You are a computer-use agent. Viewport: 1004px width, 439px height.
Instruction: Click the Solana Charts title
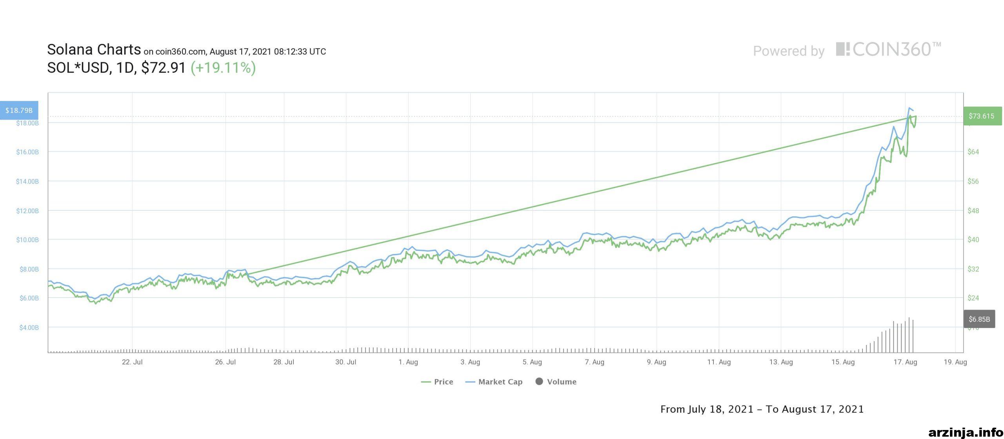click(x=94, y=50)
